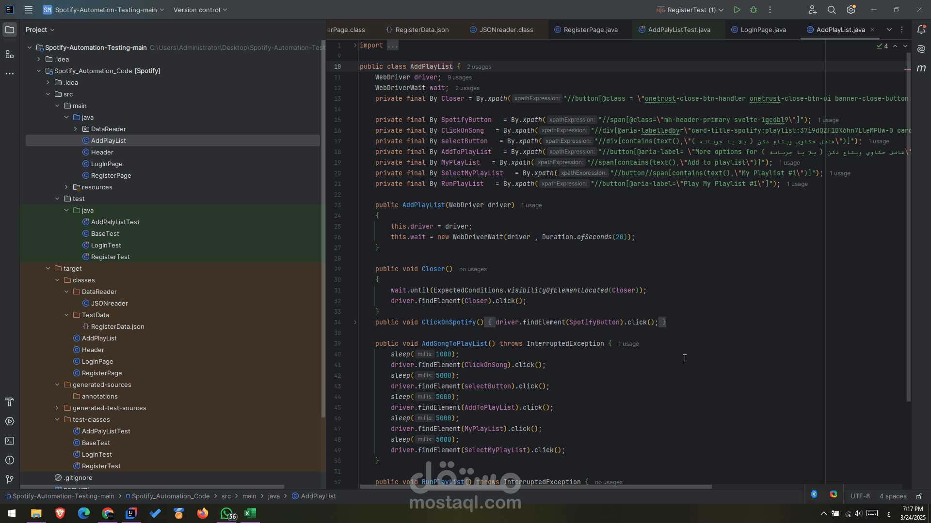Open more run actions menu
Screen dimensions: 931x523
(770, 10)
